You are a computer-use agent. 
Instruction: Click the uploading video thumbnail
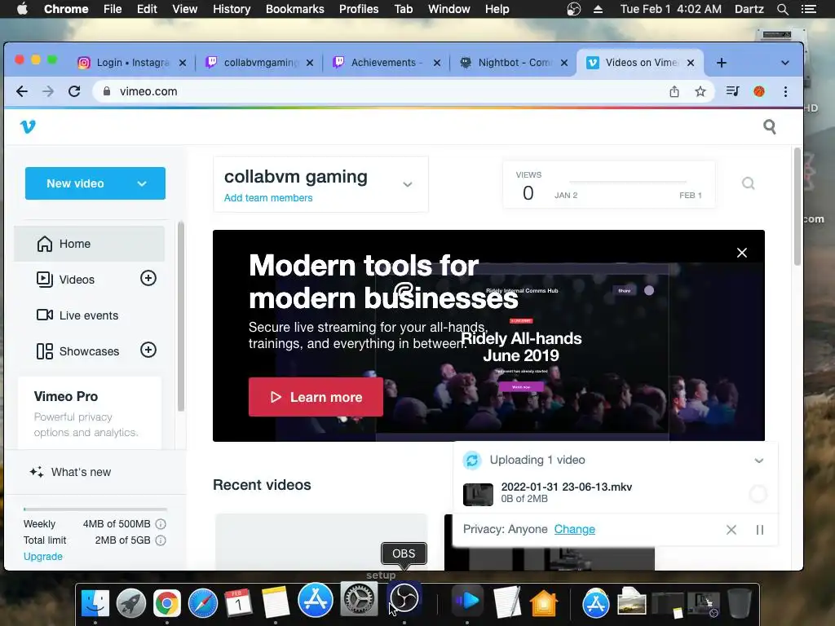(x=478, y=495)
